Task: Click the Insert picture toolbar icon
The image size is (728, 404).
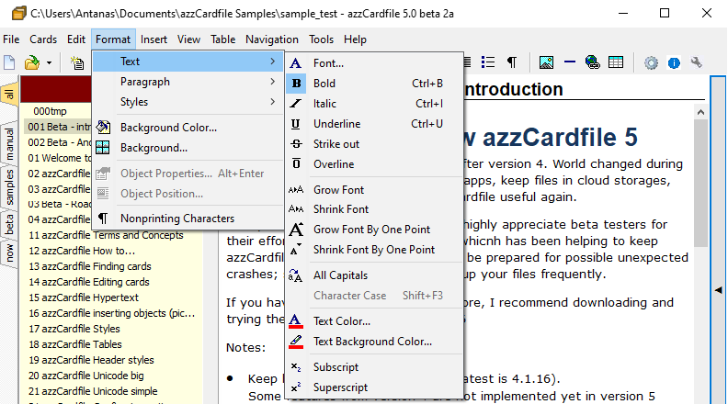Action: (x=546, y=62)
